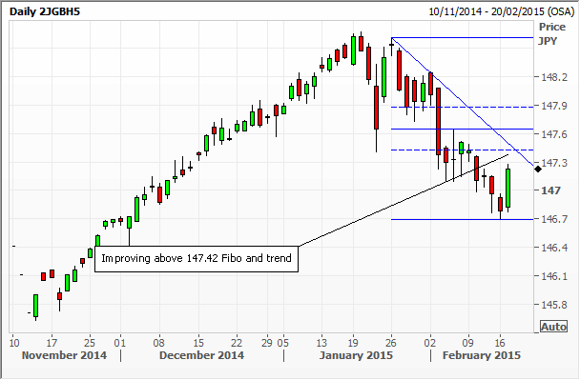The height and width of the screenshot is (380, 580).
Task: Click the dashed blue Fibonacci line near 147.9
Action: click(x=462, y=107)
